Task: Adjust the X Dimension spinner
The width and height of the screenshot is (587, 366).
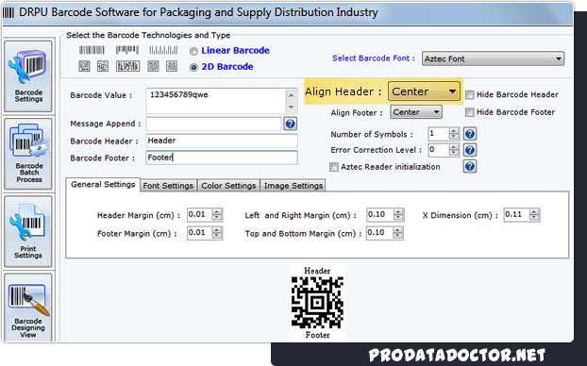Action: click(x=534, y=214)
